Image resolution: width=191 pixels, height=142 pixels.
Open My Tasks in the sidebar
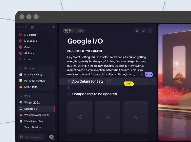click(x=30, y=35)
